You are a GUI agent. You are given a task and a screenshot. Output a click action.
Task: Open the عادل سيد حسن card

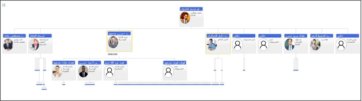click(x=296, y=43)
